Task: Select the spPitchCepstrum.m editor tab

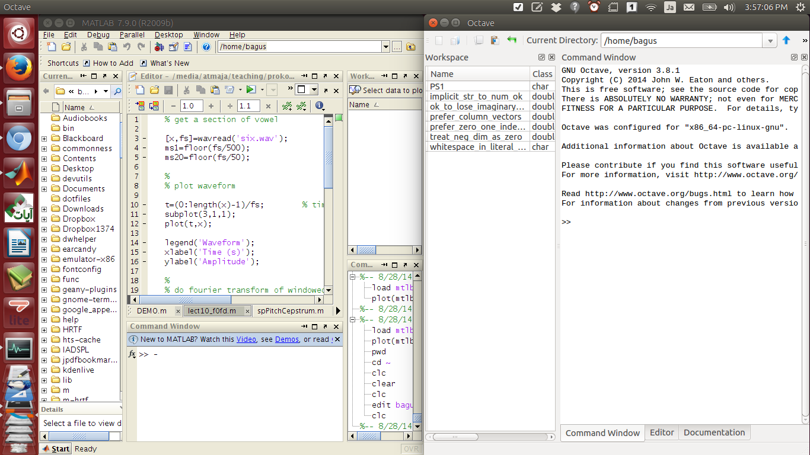Action: coord(290,311)
